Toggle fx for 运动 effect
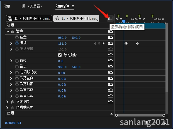Image resolution: width=173 pixels, height=129 pixels. 12,32
